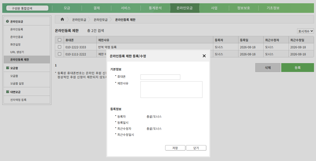The height and width of the screenshot is (161, 316).
Task: Open the 표시개수 dropdown
Action: coord(305,31)
